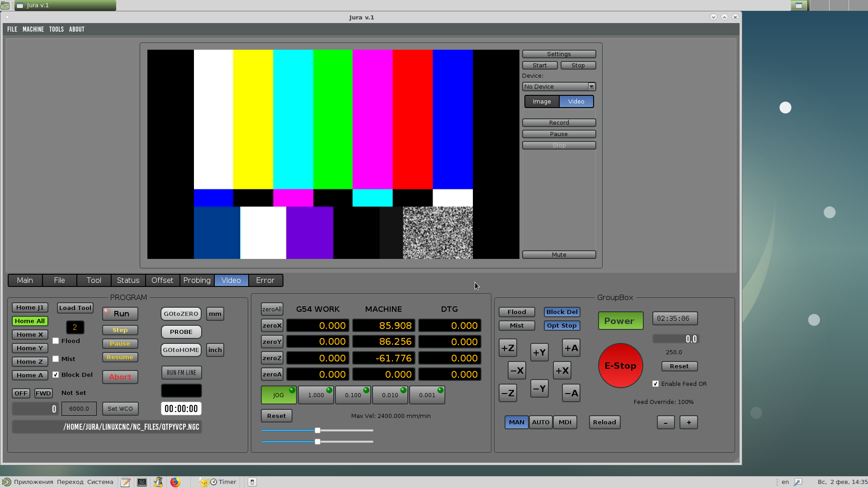Click Load Tool button
Image resolution: width=868 pixels, height=488 pixels.
[75, 308]
